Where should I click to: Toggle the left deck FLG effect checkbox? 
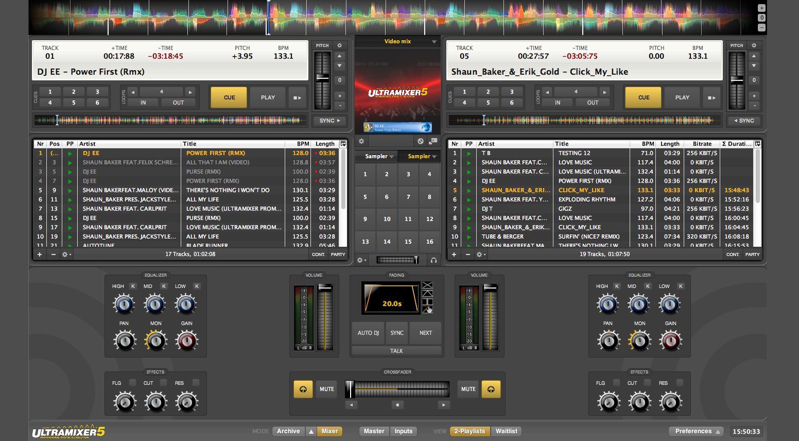point(133,382)
